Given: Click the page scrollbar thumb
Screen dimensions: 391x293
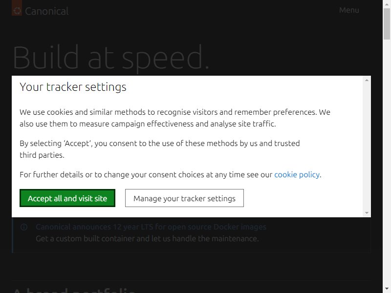Looking at the screenshot, I should (387, 23).
